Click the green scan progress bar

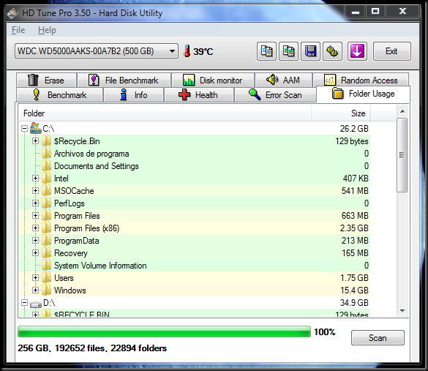click(x=164, y=331)
